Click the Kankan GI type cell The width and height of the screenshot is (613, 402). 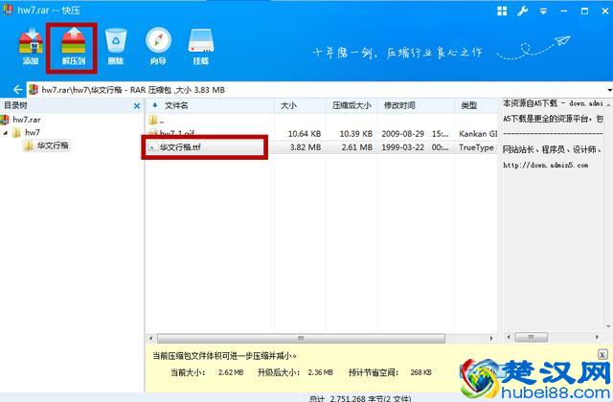pos(478,134)
